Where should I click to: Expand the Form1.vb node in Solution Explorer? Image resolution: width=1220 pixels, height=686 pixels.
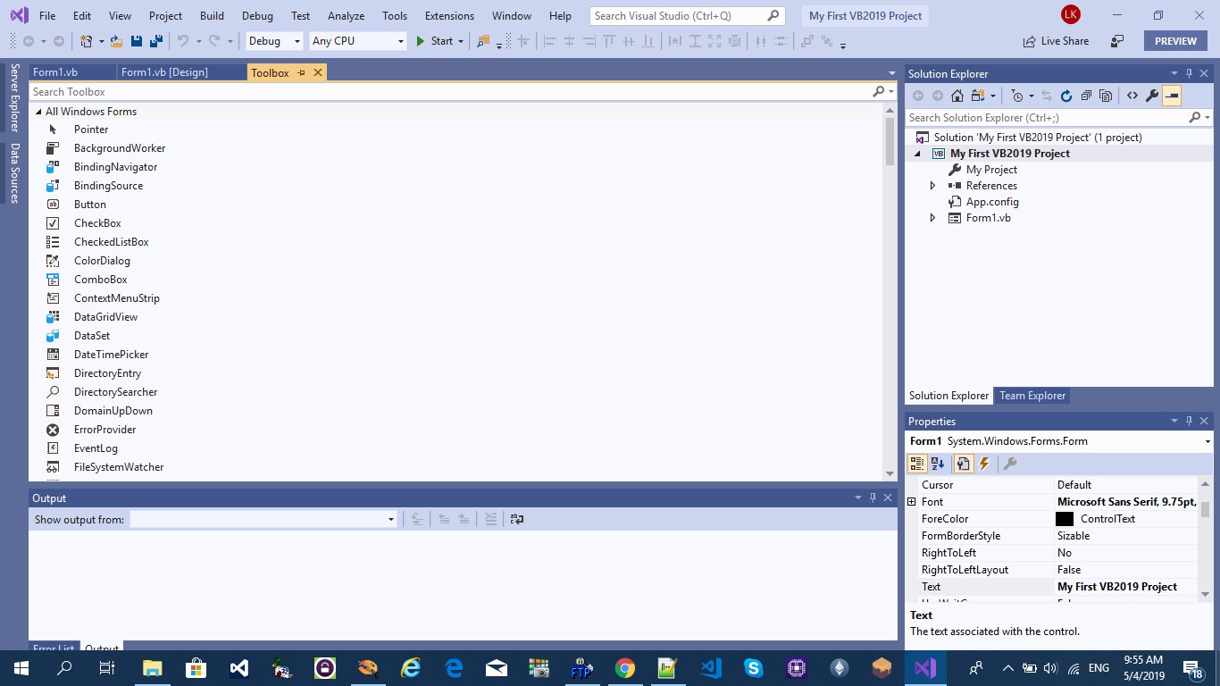point(933,218)
